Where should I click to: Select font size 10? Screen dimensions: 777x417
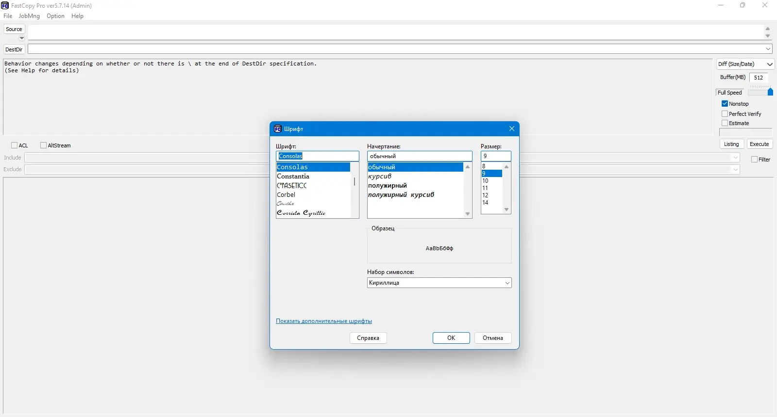point(491,181)
